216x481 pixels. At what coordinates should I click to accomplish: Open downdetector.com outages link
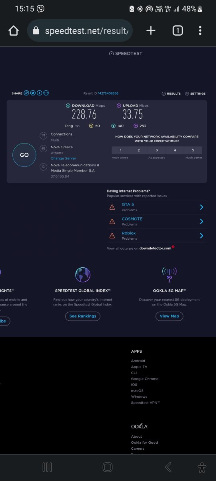click(x=155, y=248)
